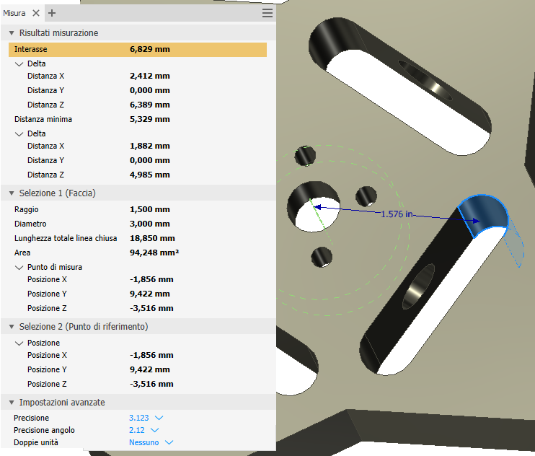Collapse the Posizione group
This screenshot has width=535, height=456.
point(19,343)
